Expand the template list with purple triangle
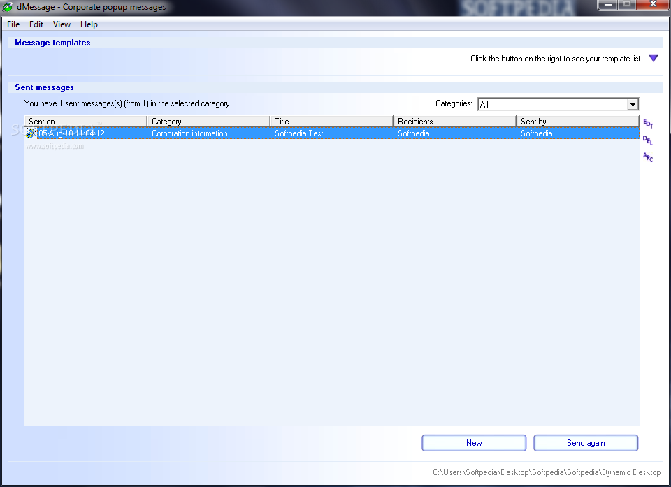Image resolution: width=671 pixels, height=487 pixels. (654, 59)
